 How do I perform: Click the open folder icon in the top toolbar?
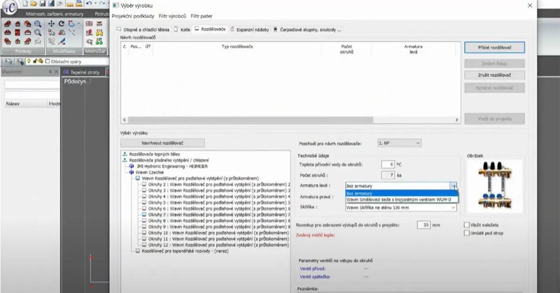34,4
